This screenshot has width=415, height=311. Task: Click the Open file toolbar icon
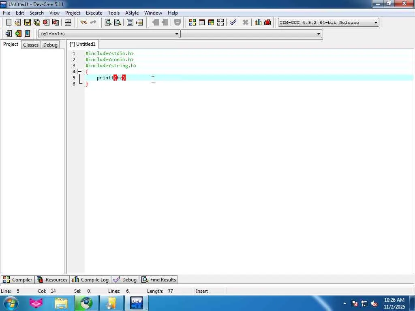coord(18,23)
